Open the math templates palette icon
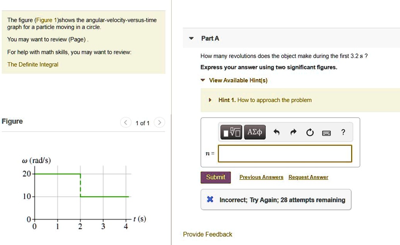 (x=230, y=132)
